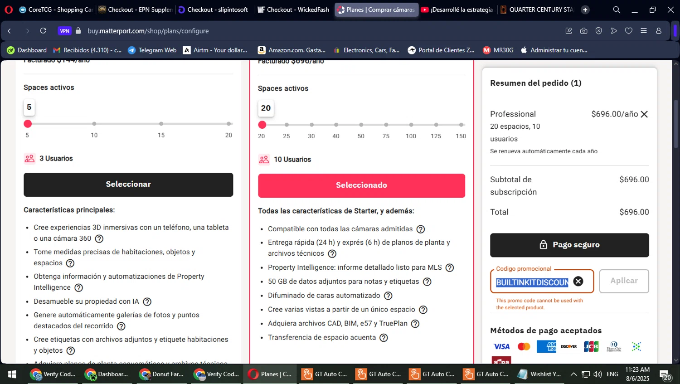Switch to Checkout - slipintosoft tab

pyautogui.click(x=214, y=10)
